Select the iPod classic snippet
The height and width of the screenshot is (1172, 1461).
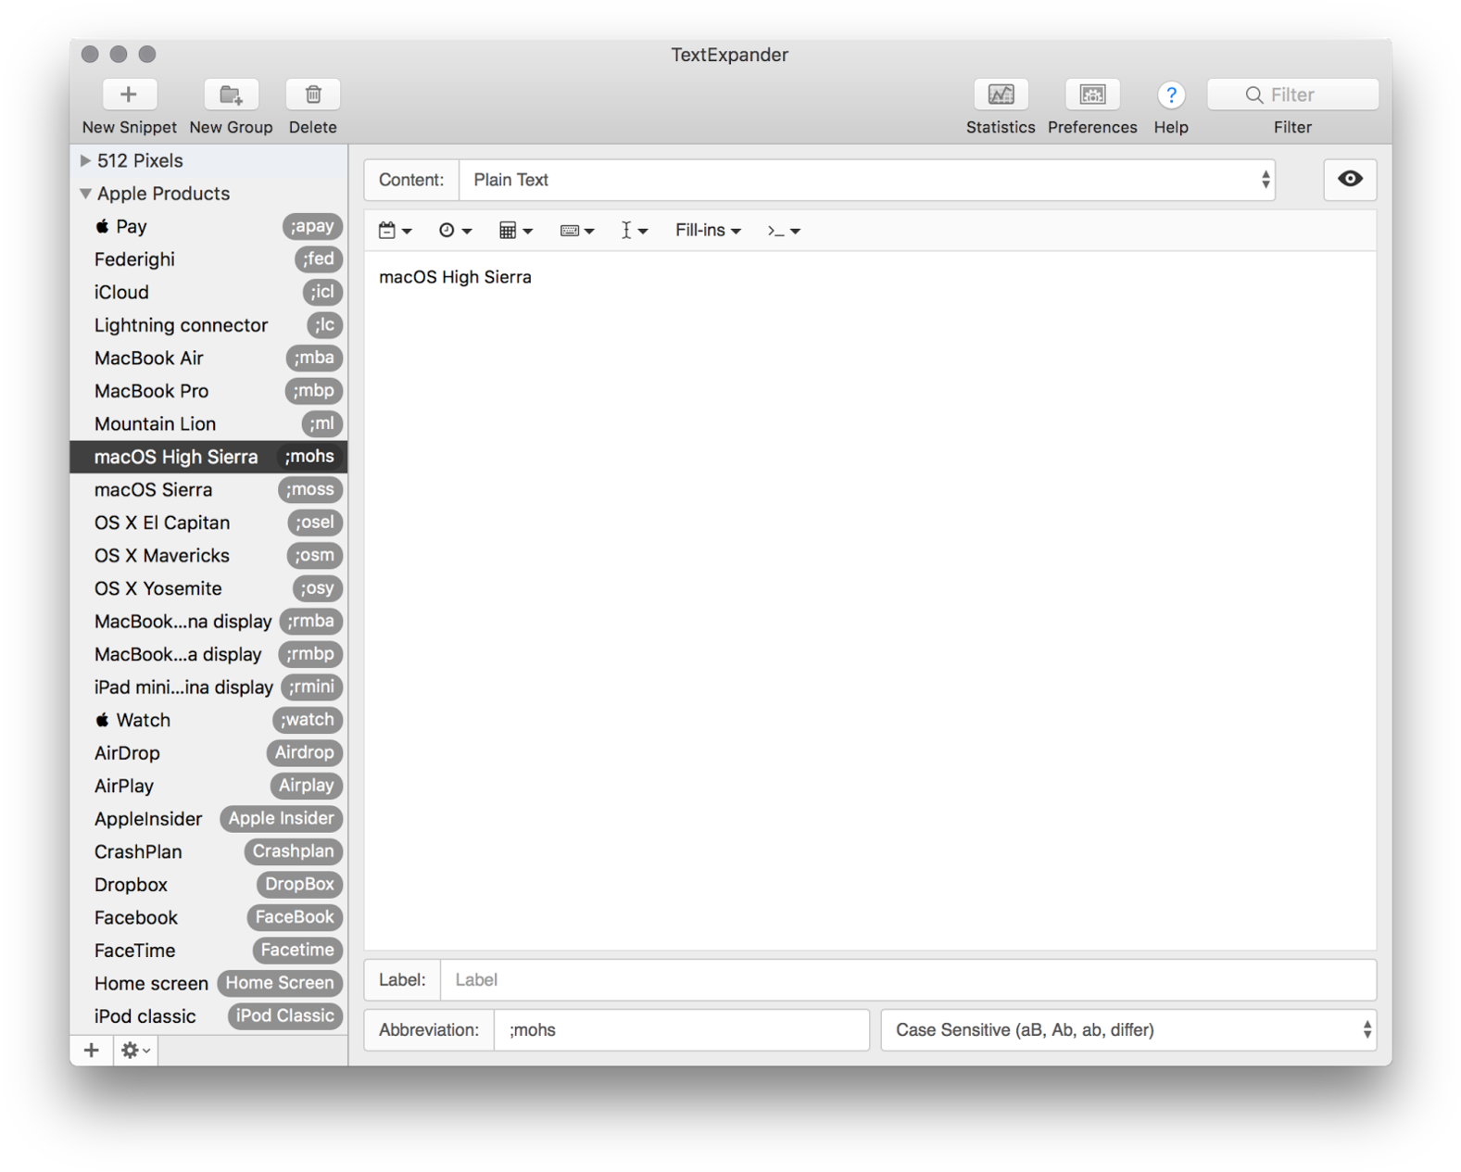[x=209, y=1015]
